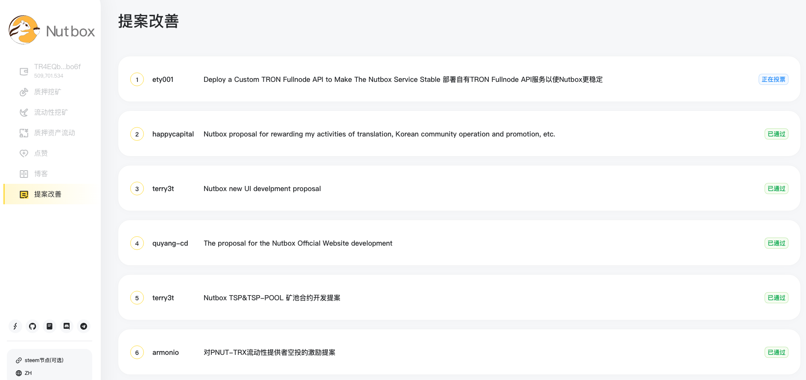Click the zigzag icon left of GitHub
Viewport: 806px width, 380px height.
point(15,326)
